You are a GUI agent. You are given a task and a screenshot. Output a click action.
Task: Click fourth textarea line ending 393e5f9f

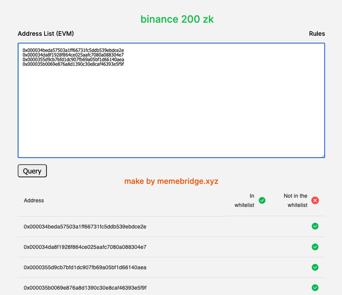click(73, 64)
